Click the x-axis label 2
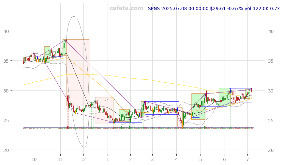 tap(130, 159)
